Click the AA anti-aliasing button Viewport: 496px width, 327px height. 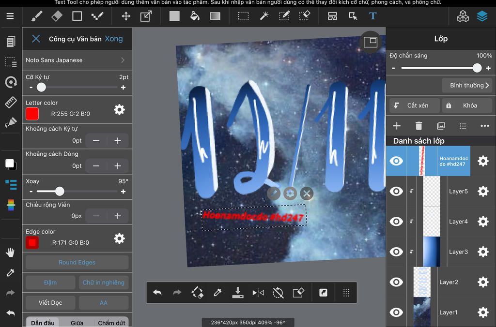[x=104, y=303]
